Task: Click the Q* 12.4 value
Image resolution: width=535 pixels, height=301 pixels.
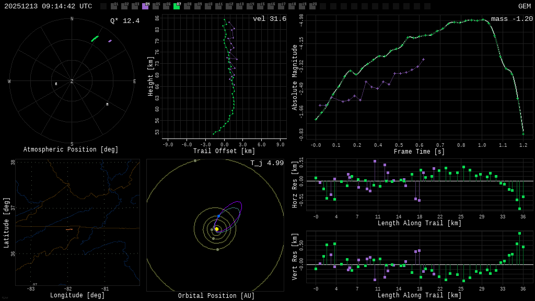Action: pos(125,21)
